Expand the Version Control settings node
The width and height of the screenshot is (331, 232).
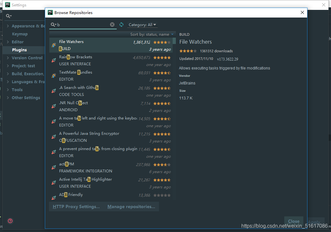[x=8, y=58]
